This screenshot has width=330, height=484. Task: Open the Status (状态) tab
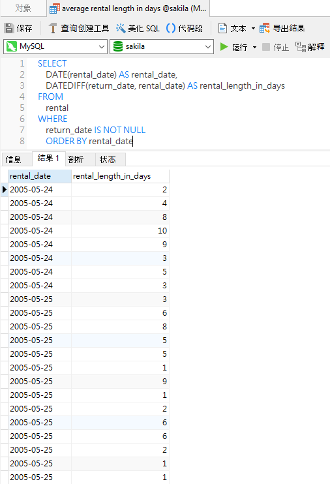[x=110, y=159]
